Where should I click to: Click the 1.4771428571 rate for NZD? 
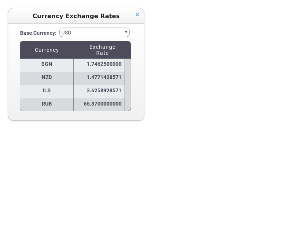pos(103,78)
